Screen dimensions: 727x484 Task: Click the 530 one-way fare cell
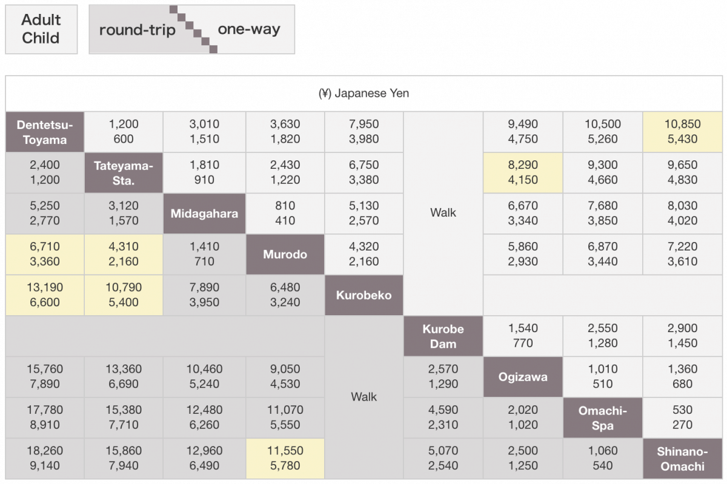682,417
